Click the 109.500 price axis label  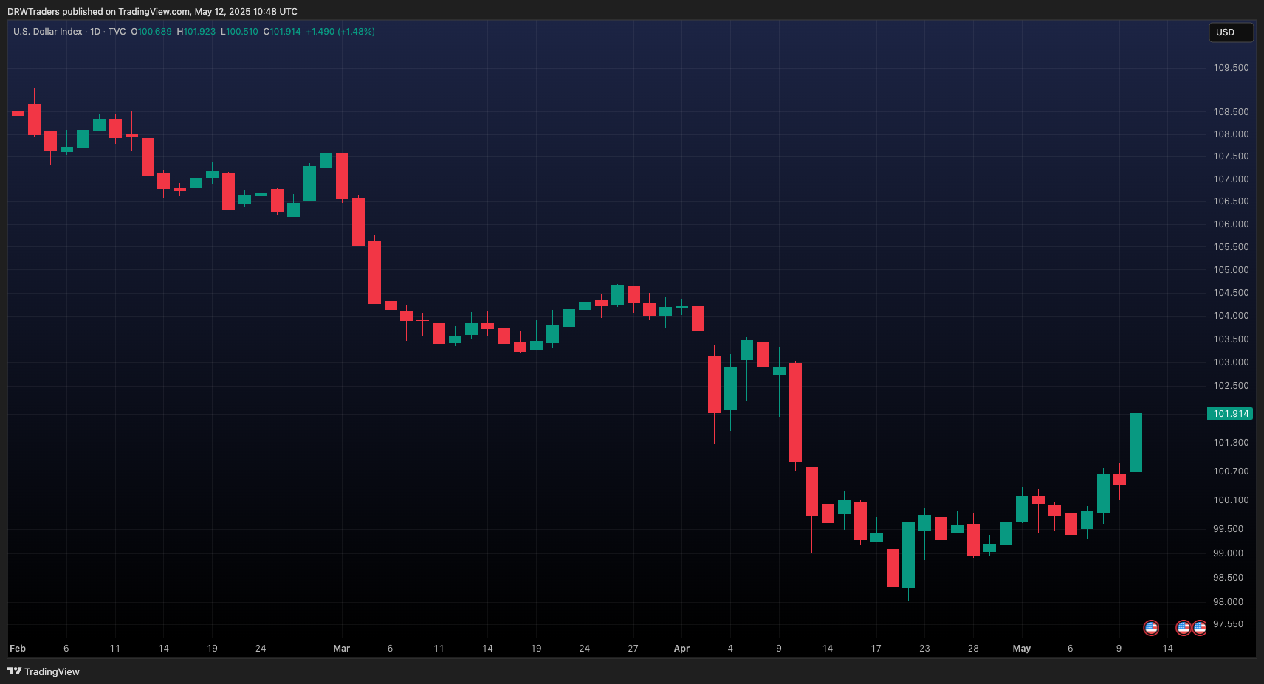tap(1231, 68)
